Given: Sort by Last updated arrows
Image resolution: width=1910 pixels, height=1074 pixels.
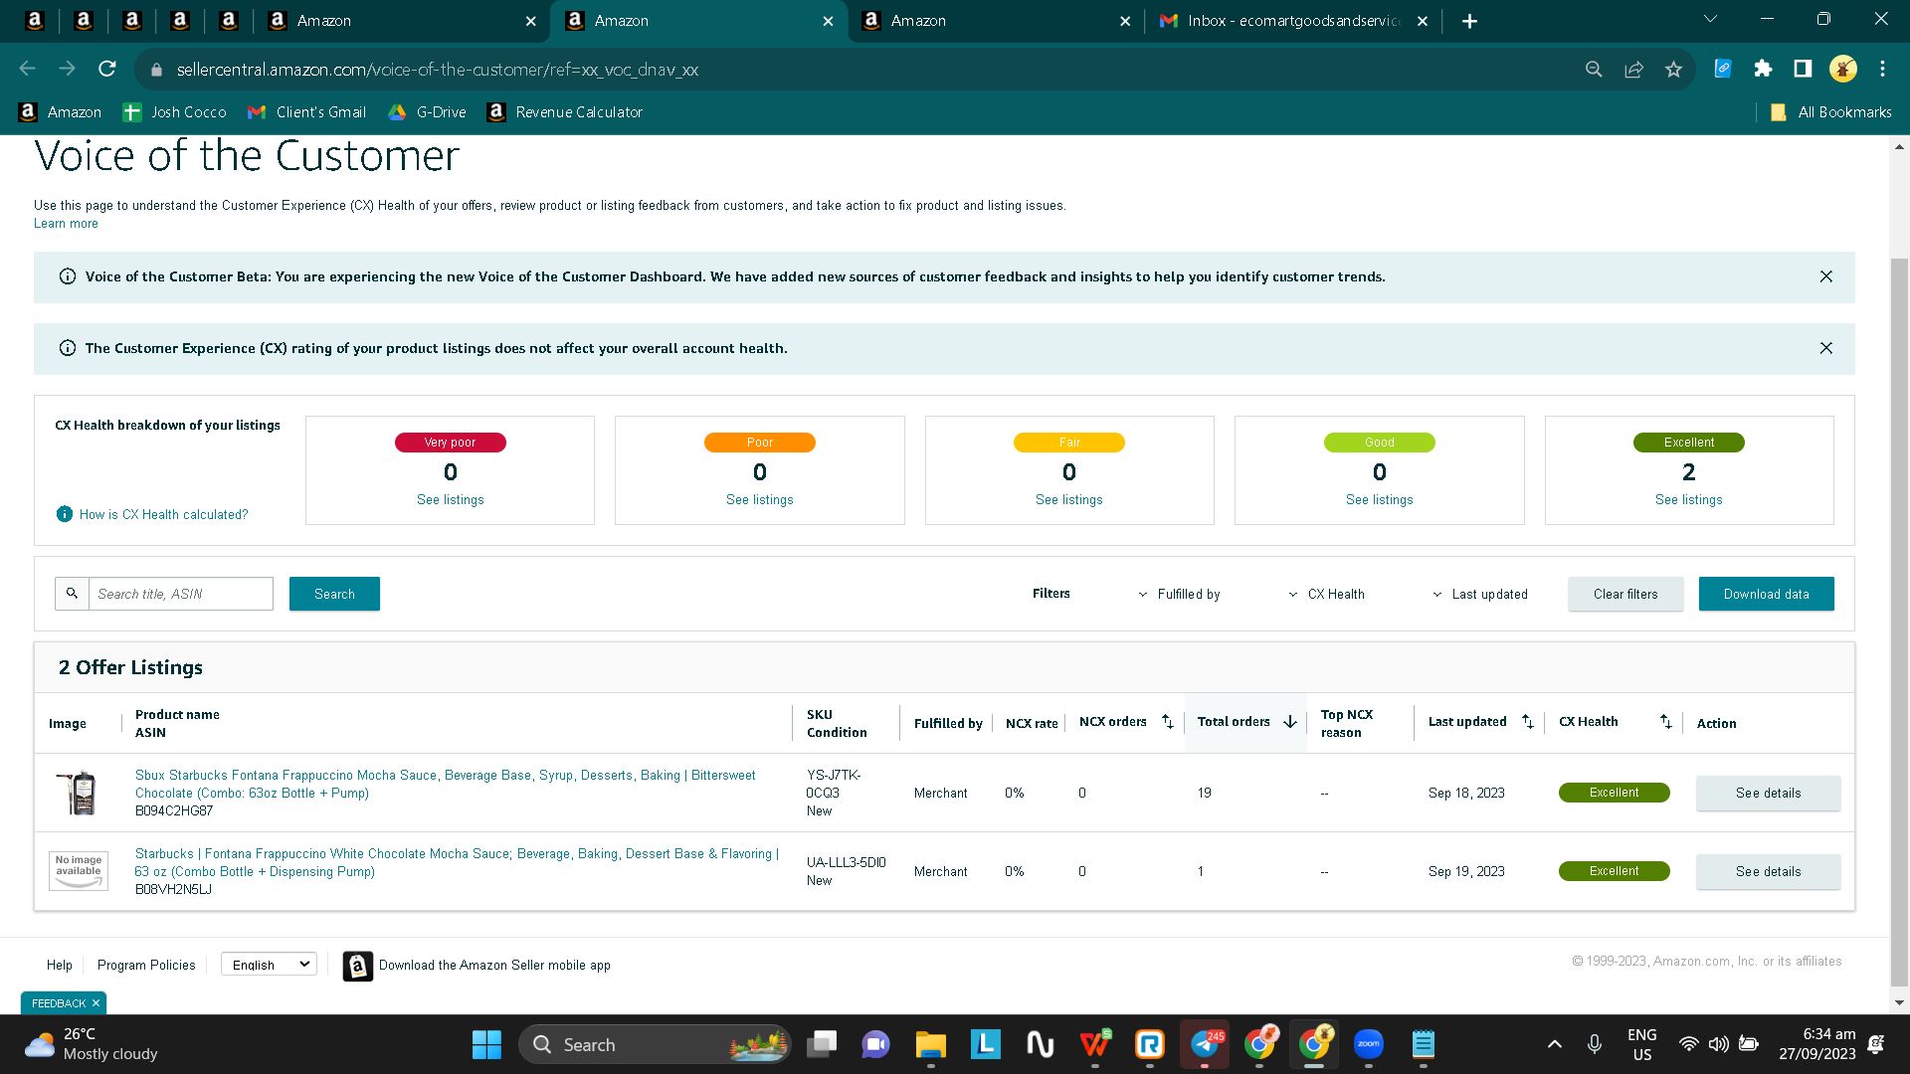Looking at the screenshot, I should [1528, 722].
